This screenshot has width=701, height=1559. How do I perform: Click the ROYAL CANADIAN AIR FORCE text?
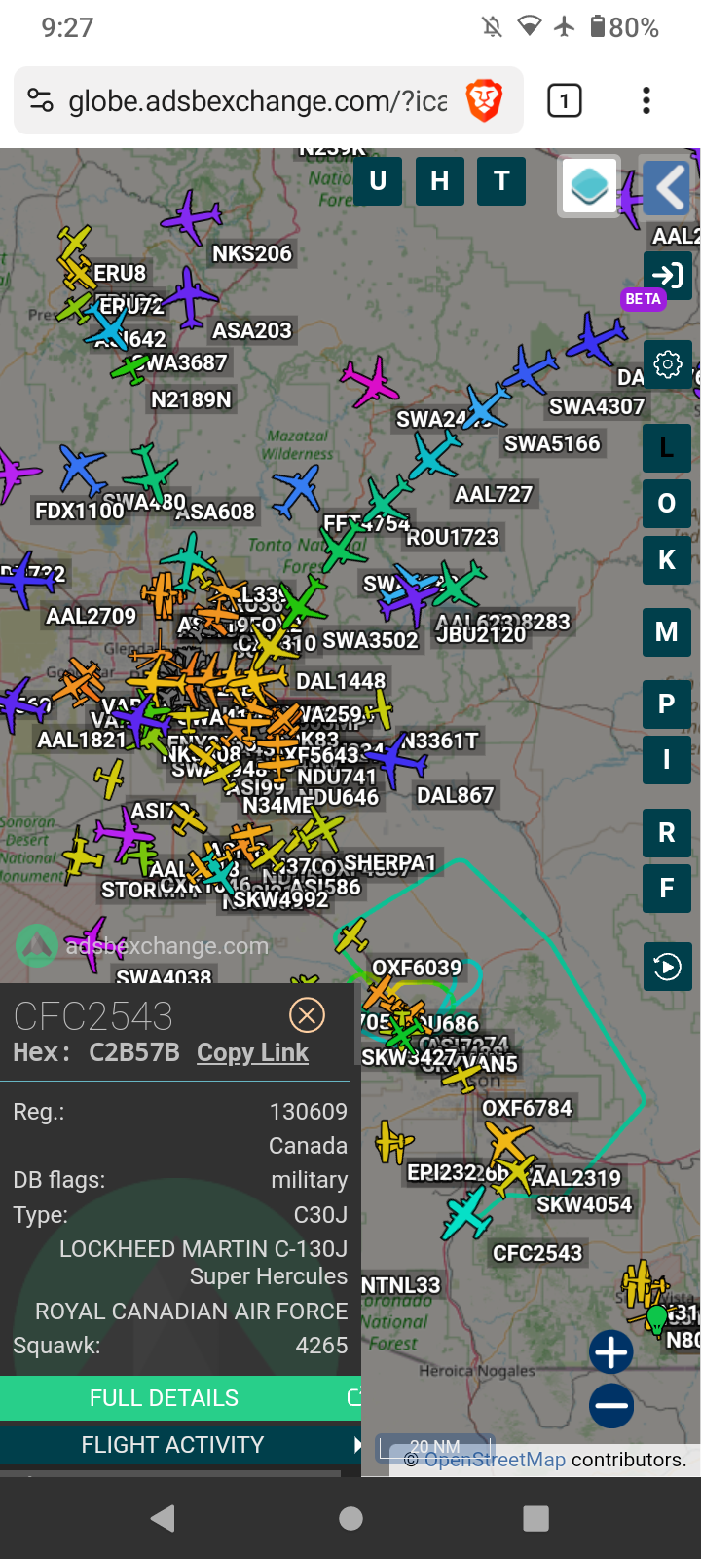(192, 1312)
